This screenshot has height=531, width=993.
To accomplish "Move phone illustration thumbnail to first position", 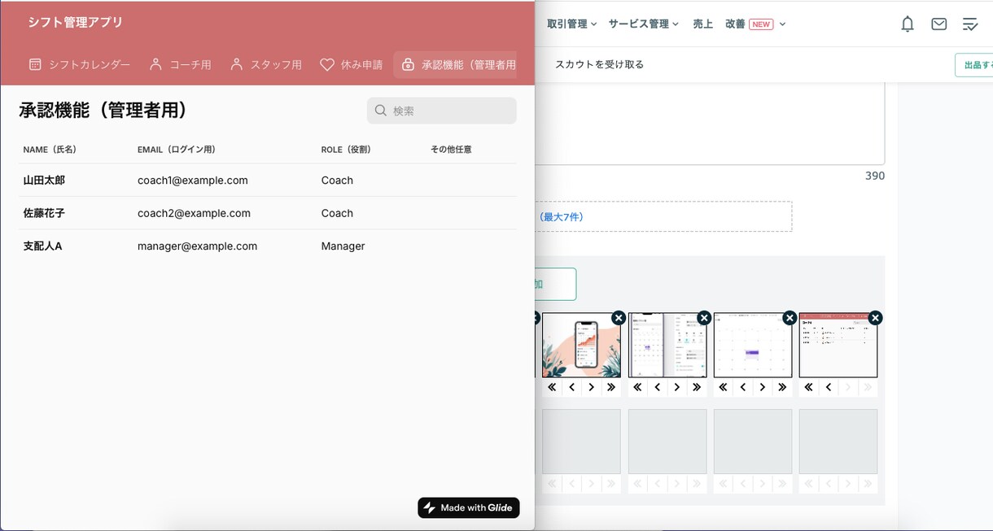I will click(552, 387).
